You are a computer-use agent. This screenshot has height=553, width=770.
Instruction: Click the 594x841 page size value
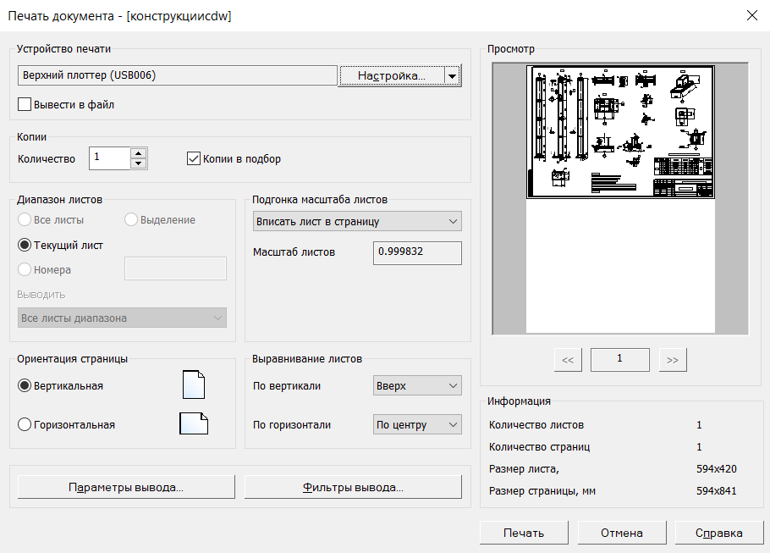click(x=717, y=491)
